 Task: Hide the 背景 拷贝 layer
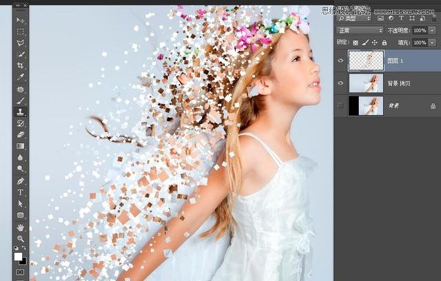pos(340,83)
